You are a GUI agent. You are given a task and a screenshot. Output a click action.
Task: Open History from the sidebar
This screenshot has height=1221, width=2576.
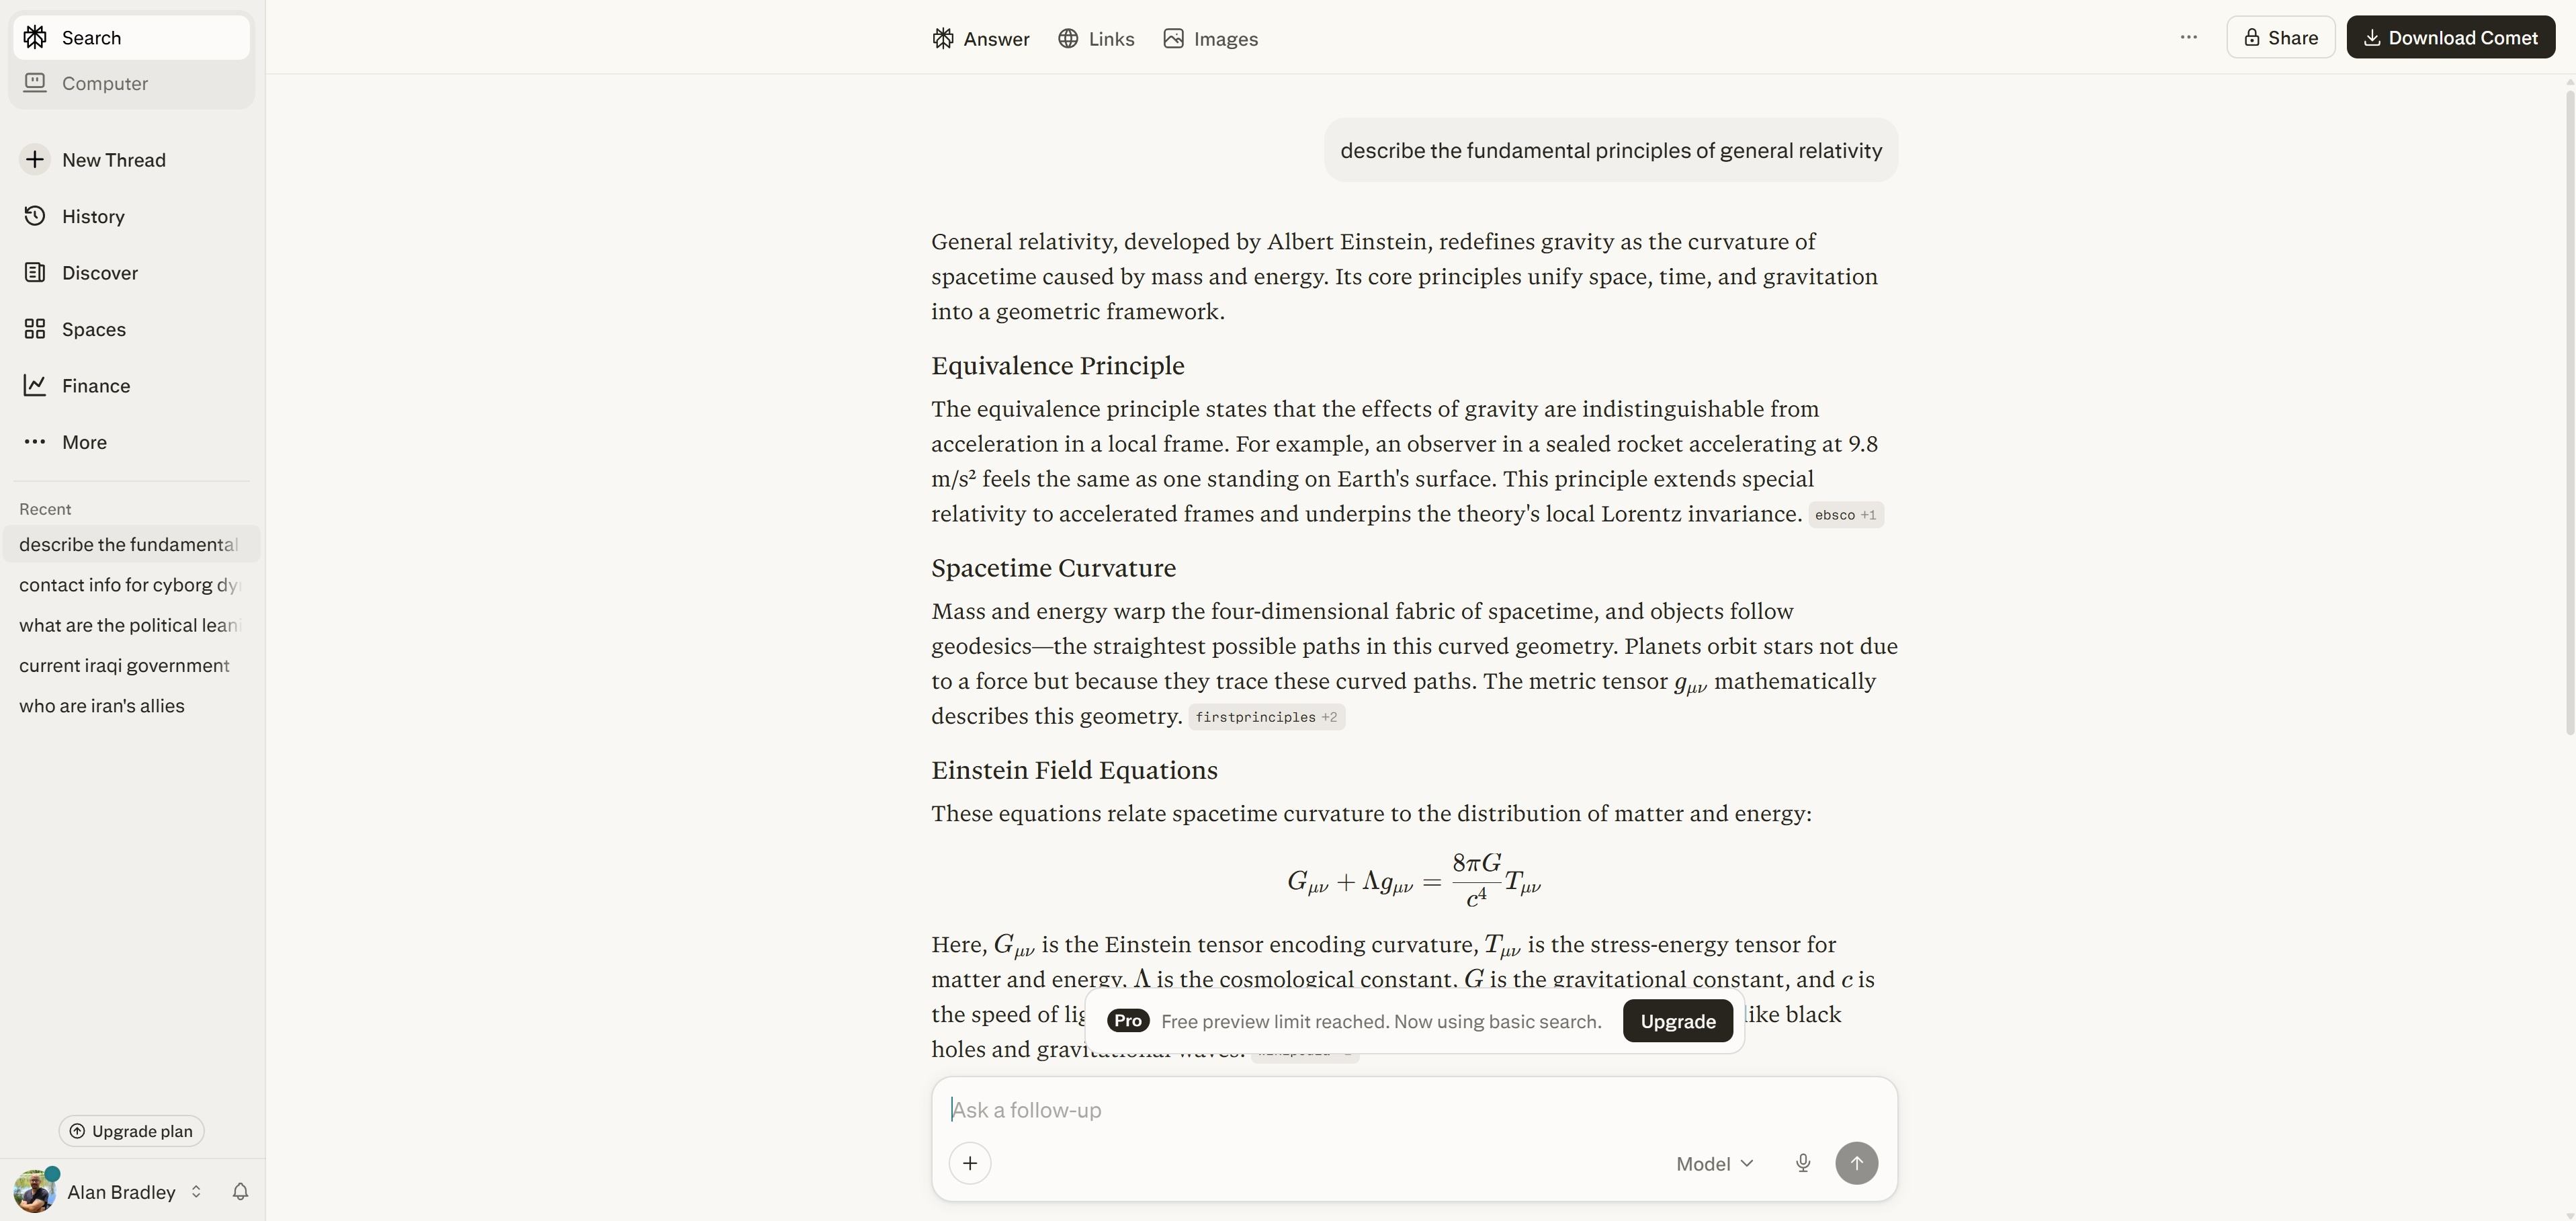coord(93,216)
